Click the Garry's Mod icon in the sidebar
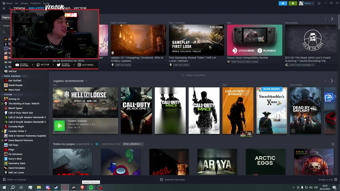Image resolution: width=340 pixels, height=191 pixels. (6, 159)
